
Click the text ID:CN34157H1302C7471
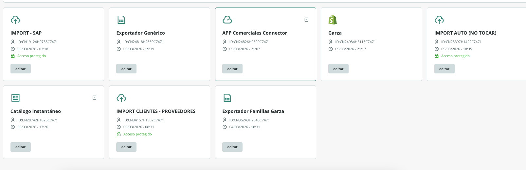(x=144, y=120)
